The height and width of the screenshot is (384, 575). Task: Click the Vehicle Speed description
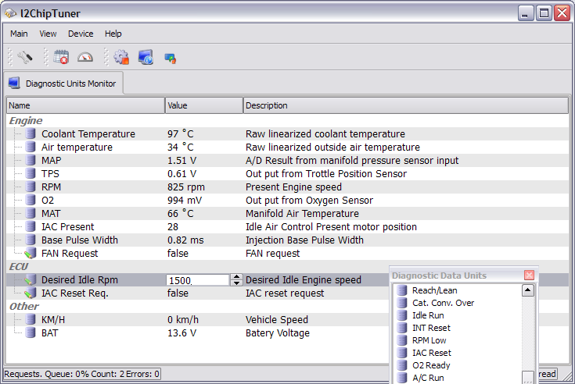(276, 320)
